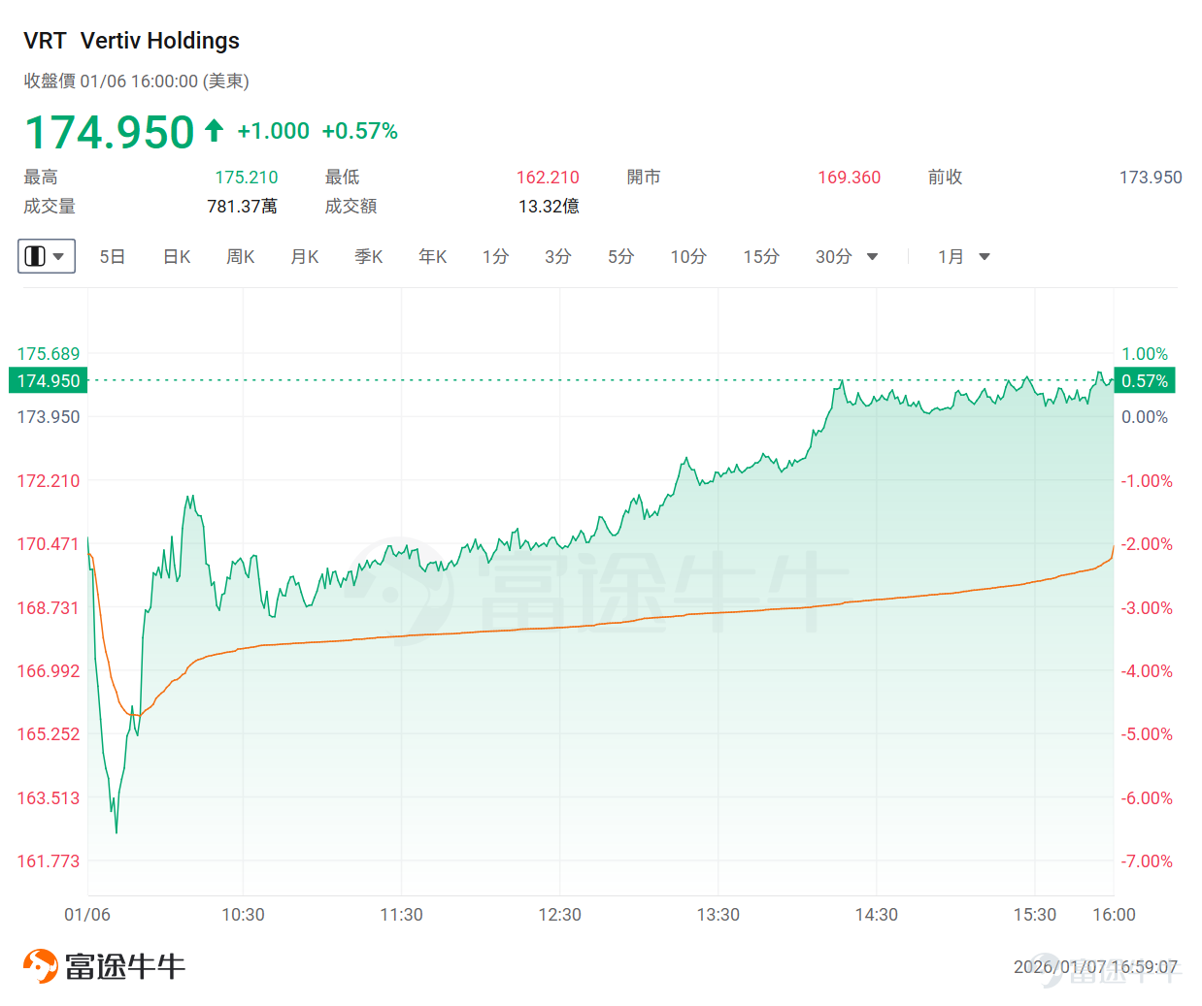Click the closing time 收盤價 01/06 16:00:00 line
Viewport: 1202px width, 1006px height.
pyautogui.click(x=137, y=81)
